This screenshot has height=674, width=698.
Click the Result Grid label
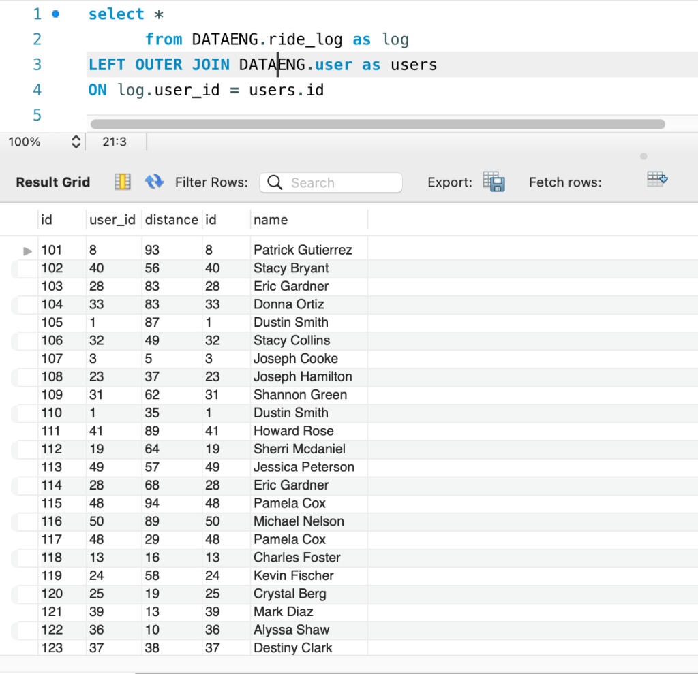tap(53, 182)
